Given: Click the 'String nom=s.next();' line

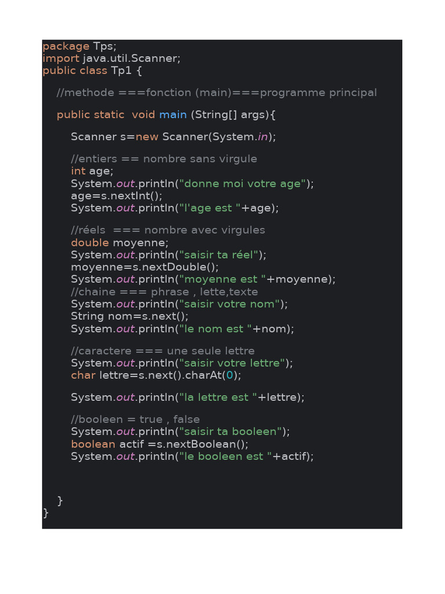Looking at the screenshot, I should (130, 317).
